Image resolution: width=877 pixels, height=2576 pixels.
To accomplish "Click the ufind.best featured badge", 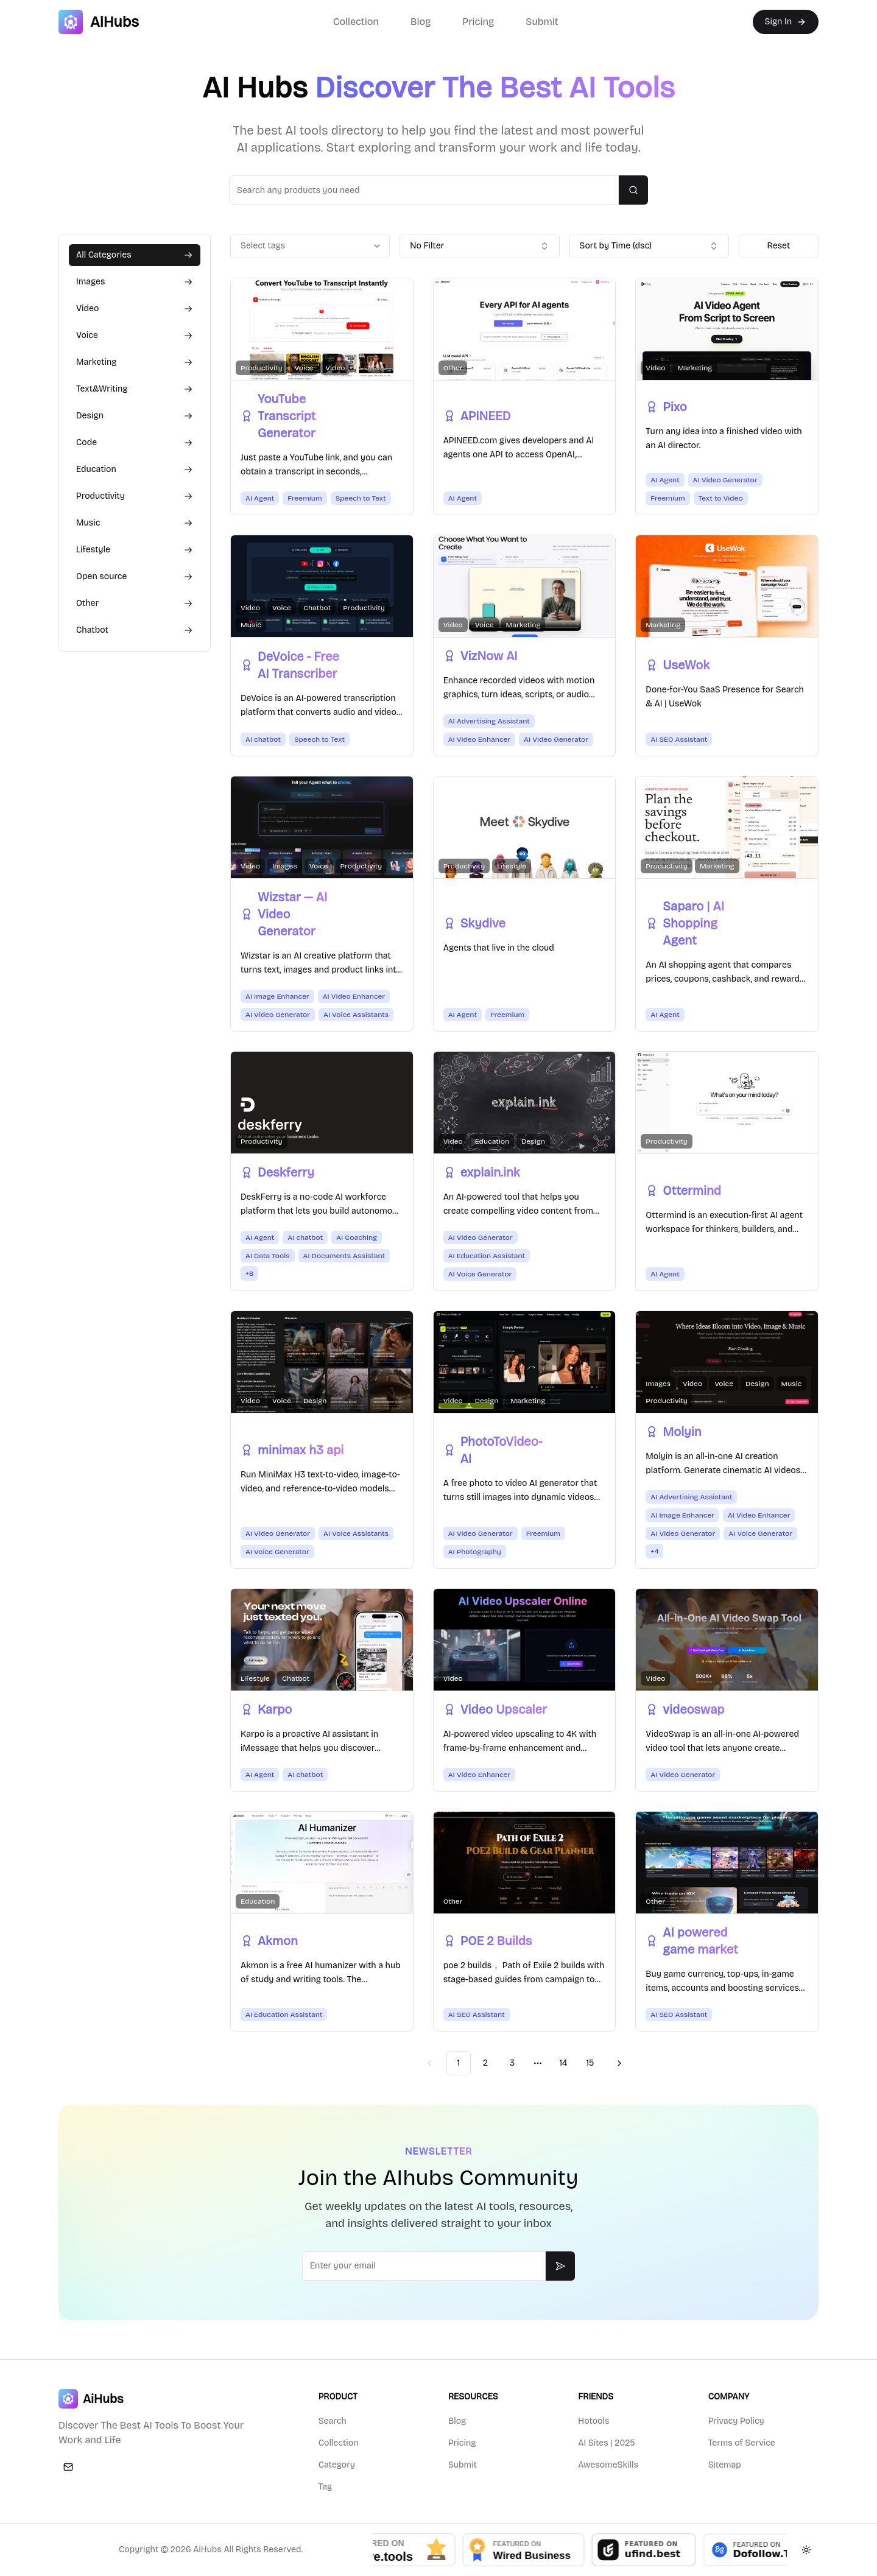I will [643, 2549].
